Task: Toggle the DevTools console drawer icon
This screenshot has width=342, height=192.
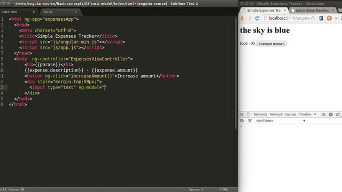Action: (323, 115)
